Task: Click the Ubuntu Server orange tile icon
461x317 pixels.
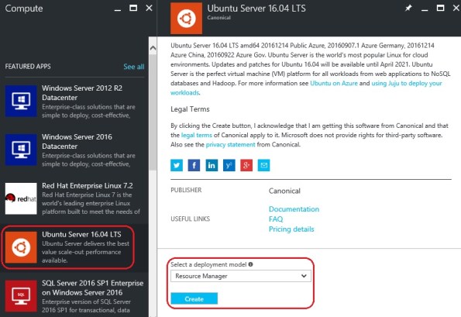Action: click(x=21, y=247)
